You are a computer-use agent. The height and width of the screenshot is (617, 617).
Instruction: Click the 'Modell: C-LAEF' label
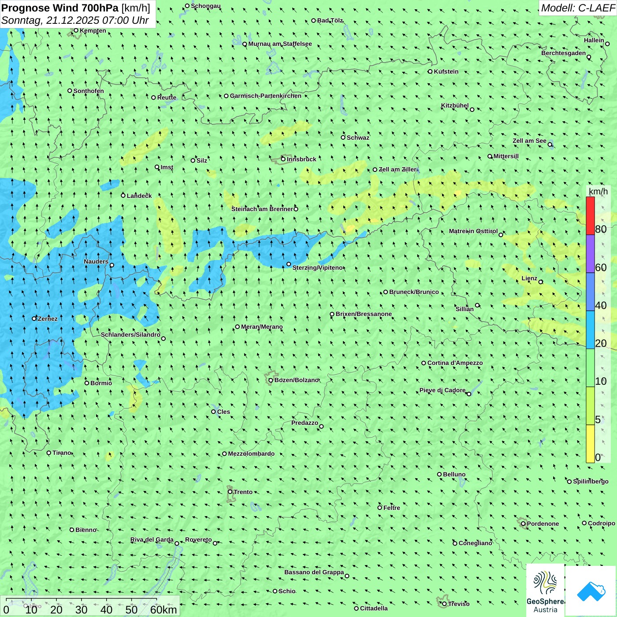coord(578,8)
